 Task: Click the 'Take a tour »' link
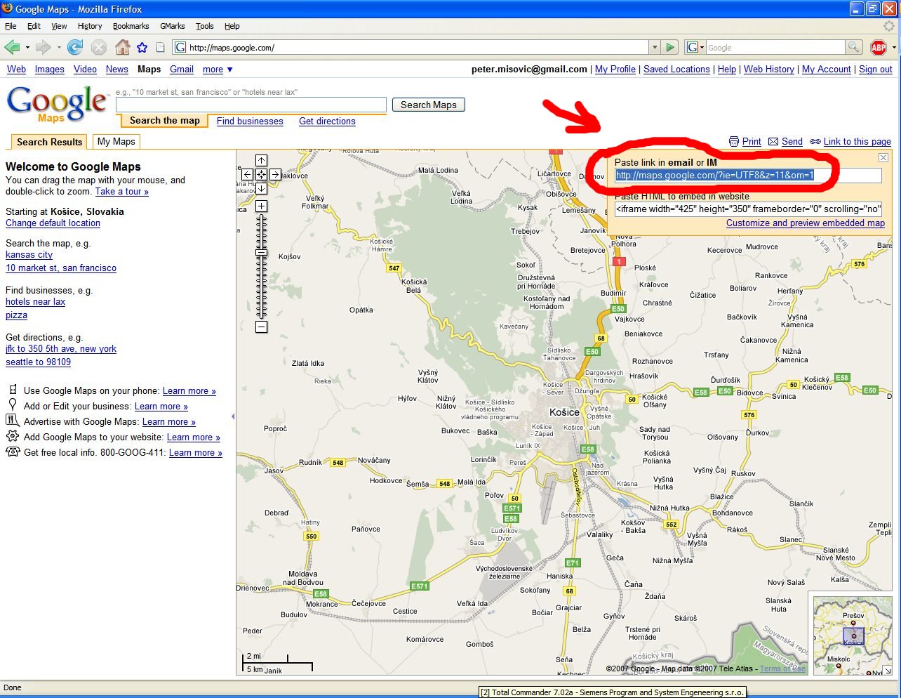[x=122, y=191]
